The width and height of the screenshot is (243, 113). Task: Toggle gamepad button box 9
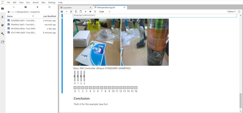(109, 88)
